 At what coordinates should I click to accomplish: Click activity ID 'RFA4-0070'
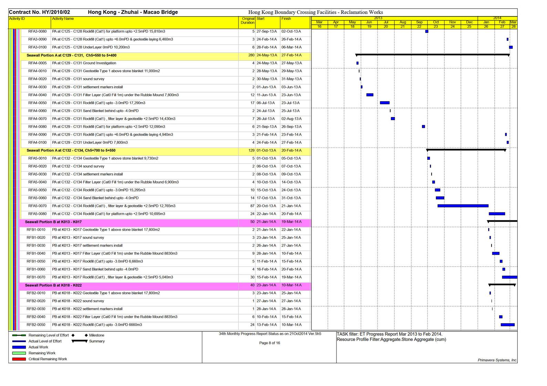point(37,119)
